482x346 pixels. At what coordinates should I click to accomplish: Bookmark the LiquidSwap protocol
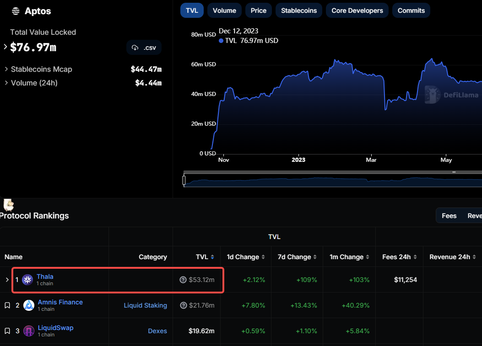(7, 331)
